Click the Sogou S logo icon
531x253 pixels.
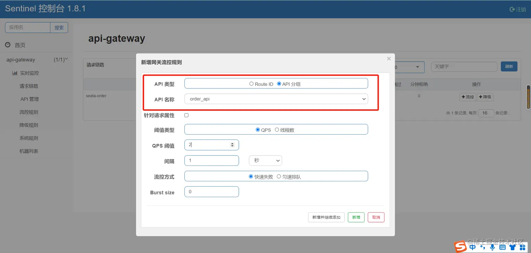point(460,247)
